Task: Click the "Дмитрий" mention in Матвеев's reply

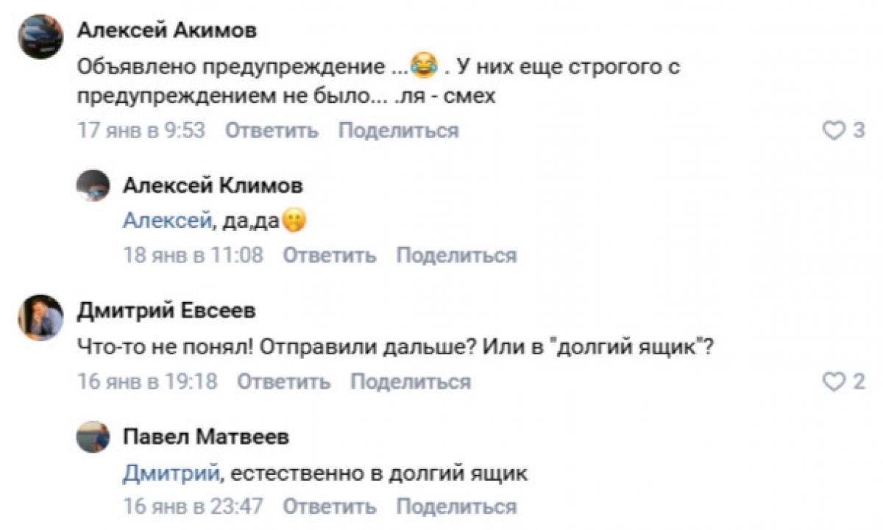Action: [x=171, y=473]
